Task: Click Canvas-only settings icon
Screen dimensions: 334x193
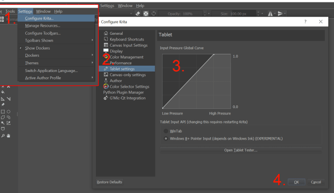Action: point(106,74)
